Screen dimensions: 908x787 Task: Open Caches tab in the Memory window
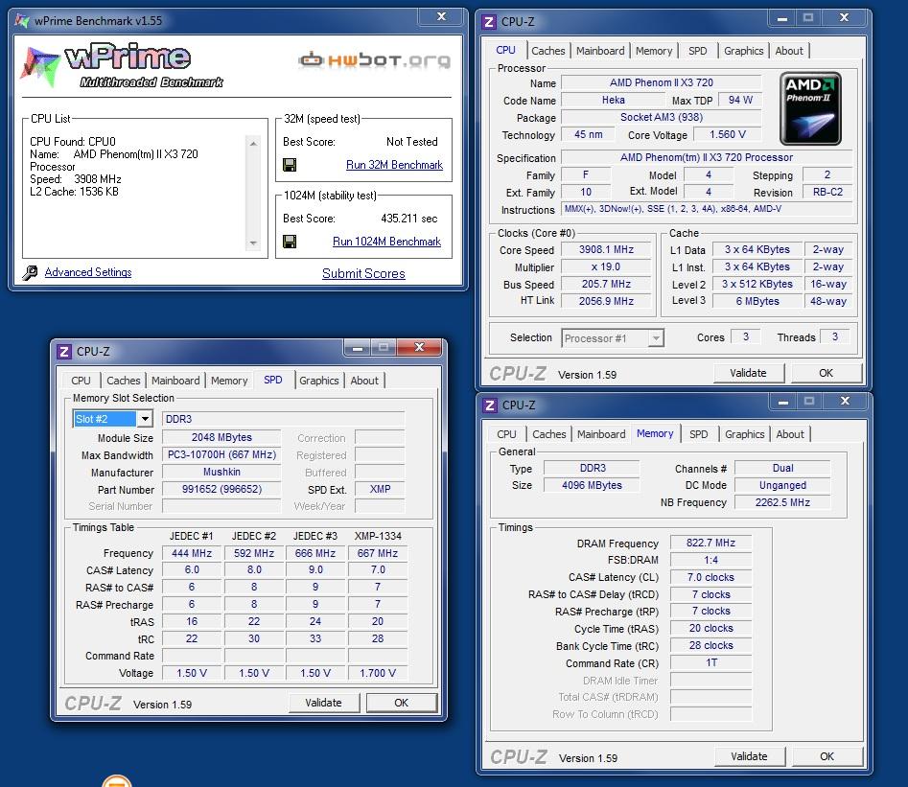[x=549, y=434]
